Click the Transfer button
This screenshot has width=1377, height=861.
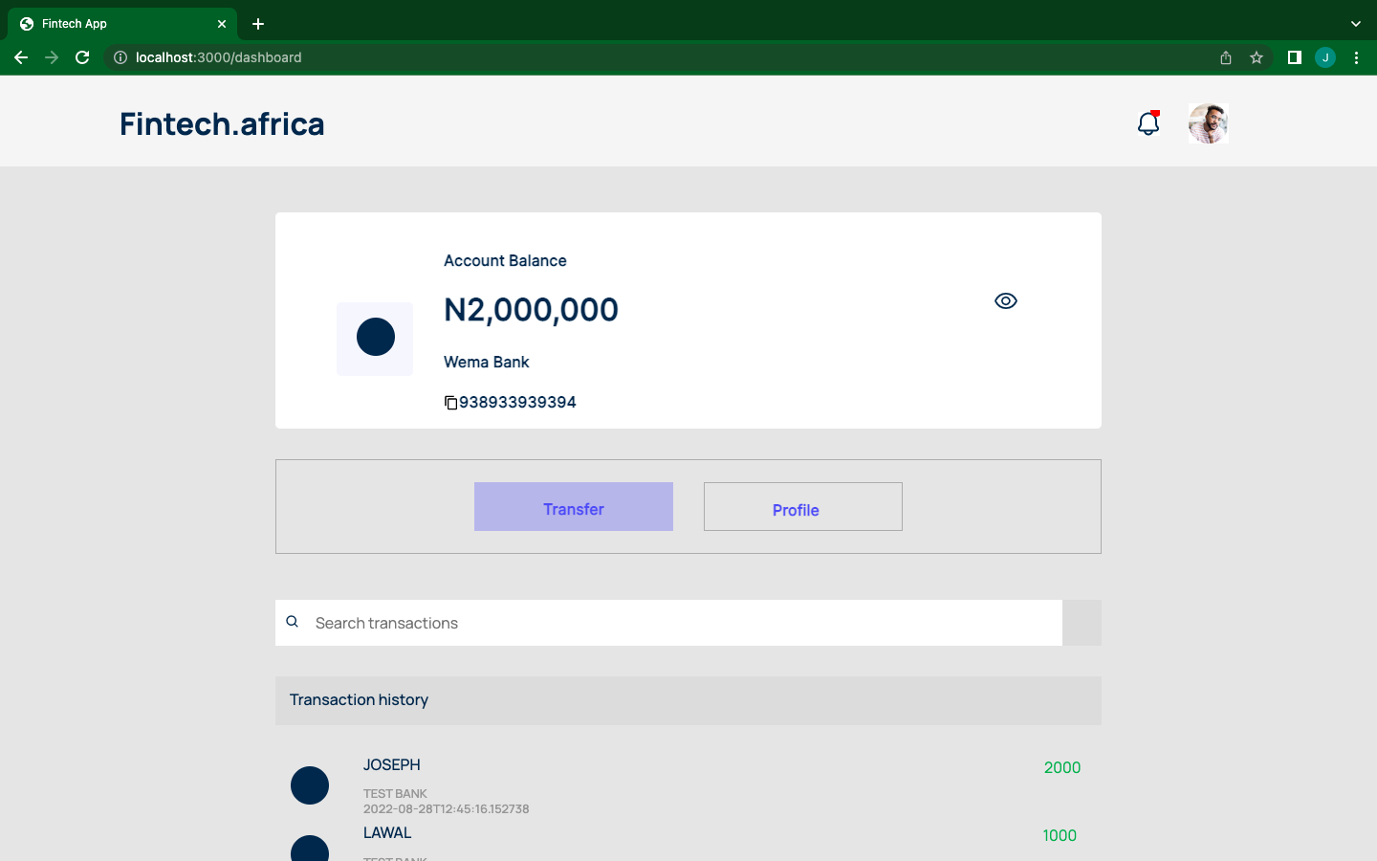tap(573, 507)
